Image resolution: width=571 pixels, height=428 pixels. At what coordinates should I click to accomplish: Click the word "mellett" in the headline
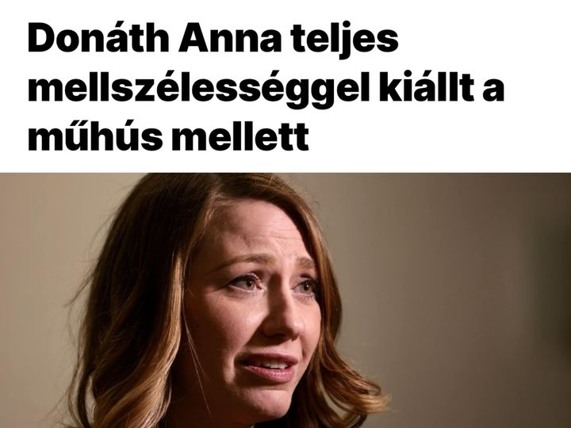pyautogui.click(x=240, y=138)
